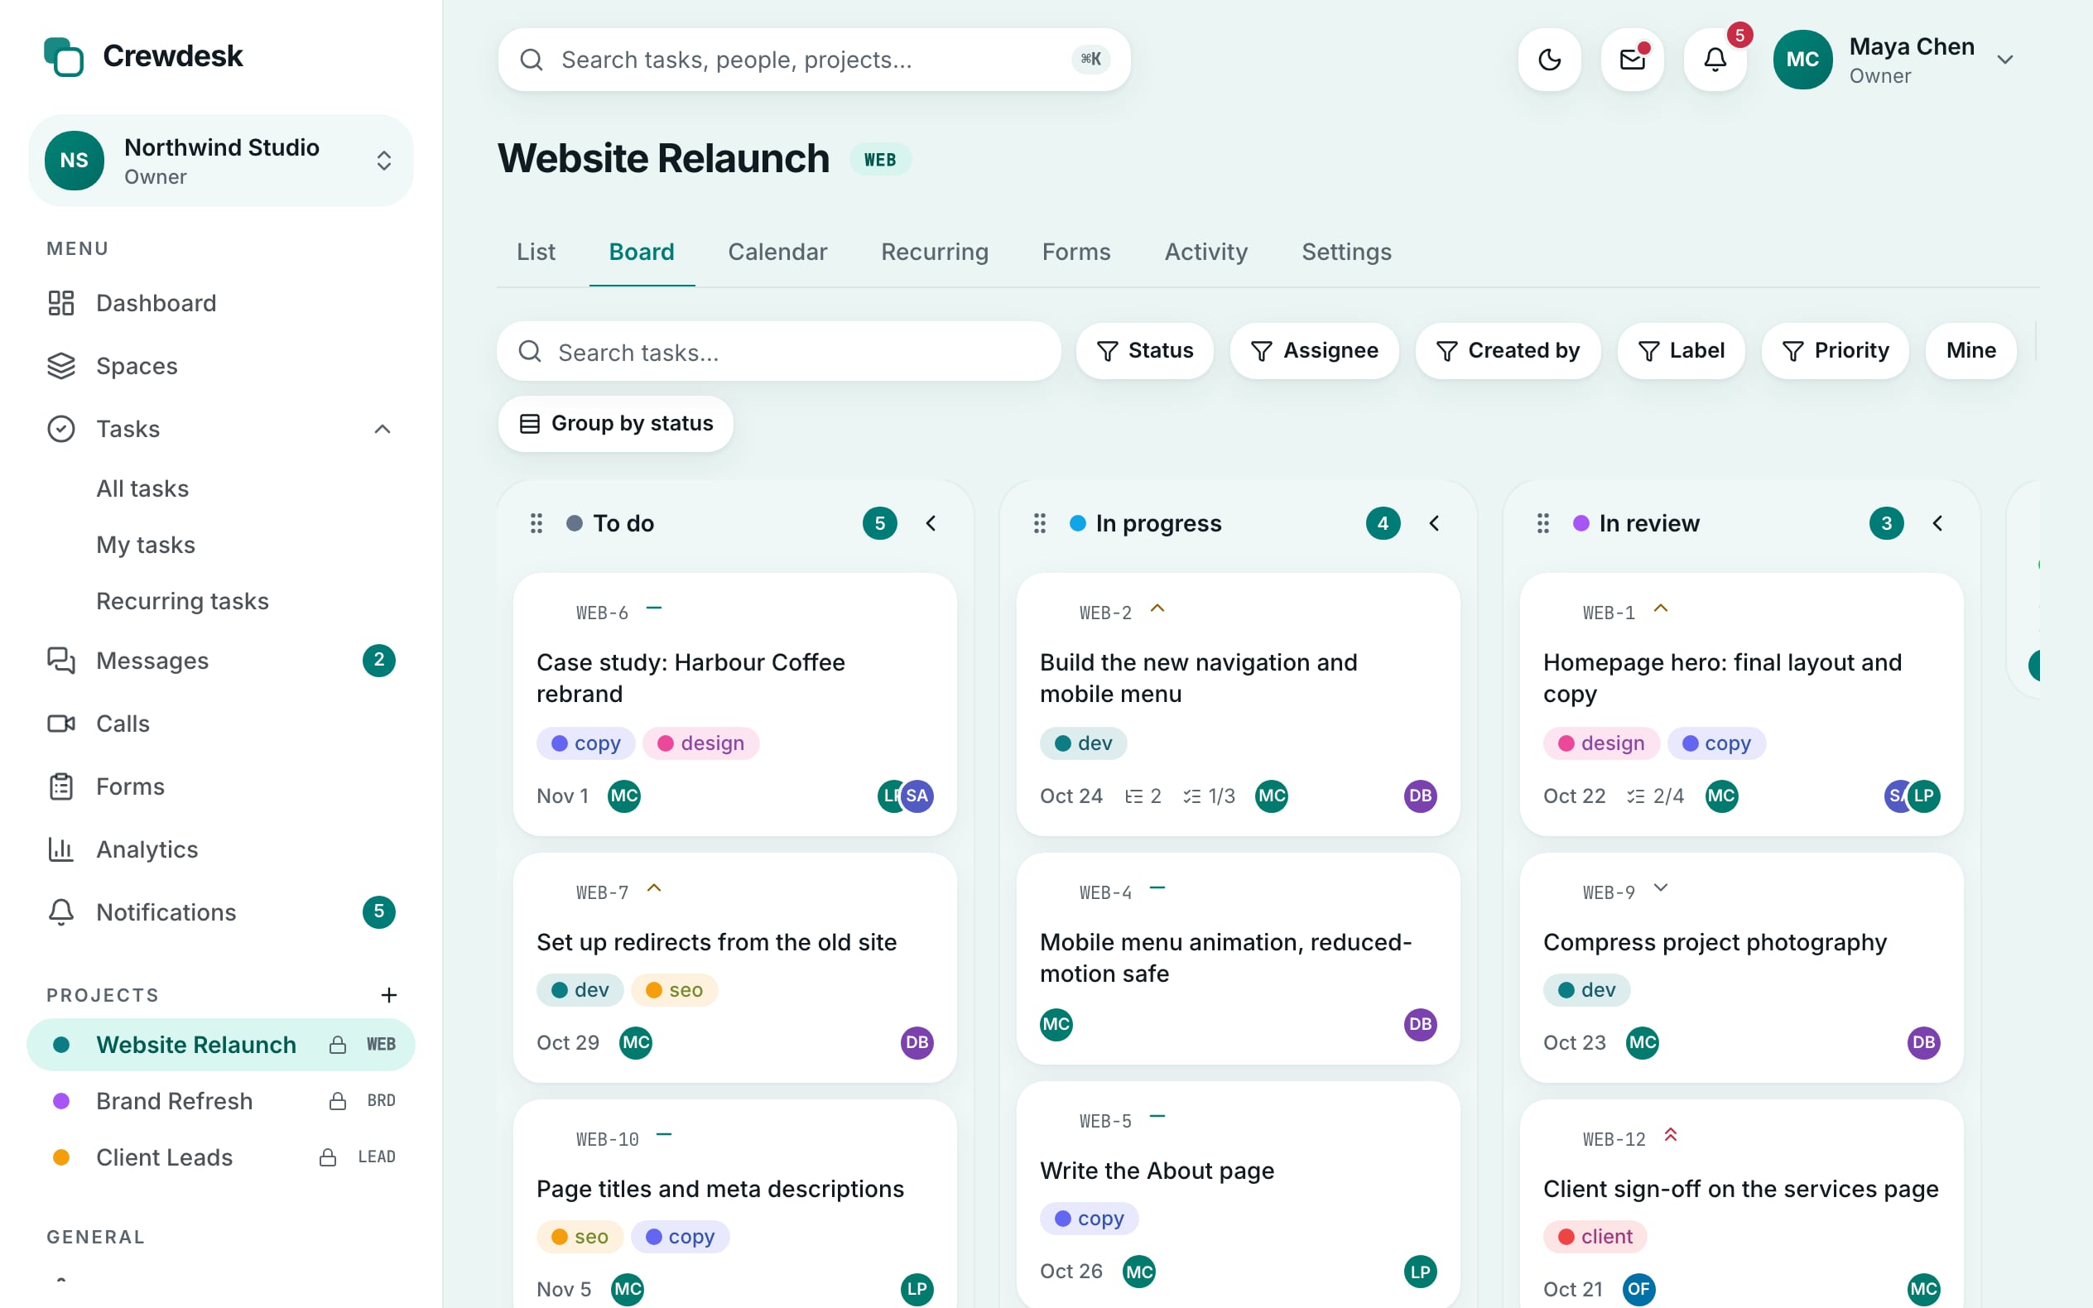Screen dimensions: 2093x1308
Task: Open Dashboard in sidebar
Action: tap(220, 303)
